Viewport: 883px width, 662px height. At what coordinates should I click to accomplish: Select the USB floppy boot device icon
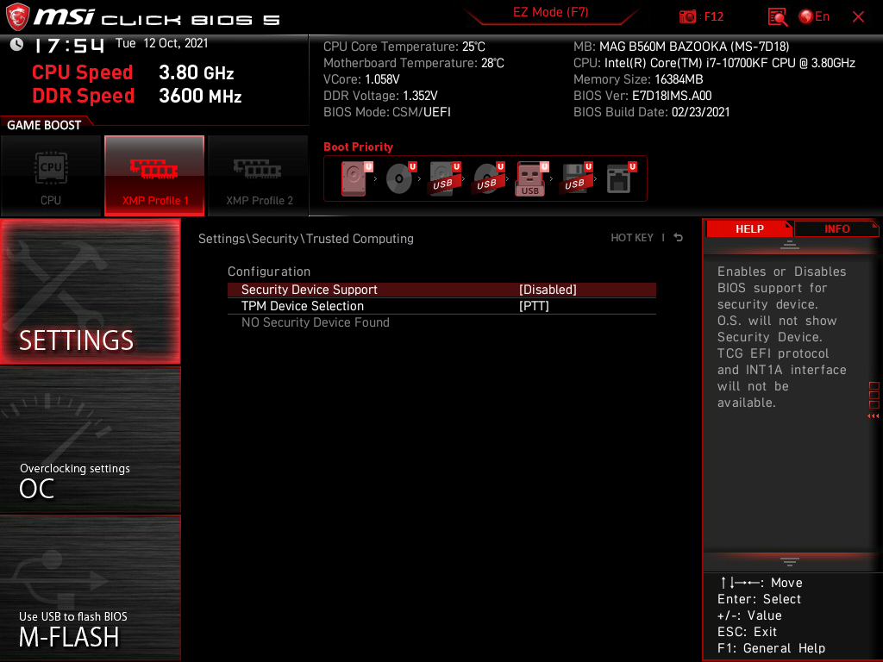[575, 178]
